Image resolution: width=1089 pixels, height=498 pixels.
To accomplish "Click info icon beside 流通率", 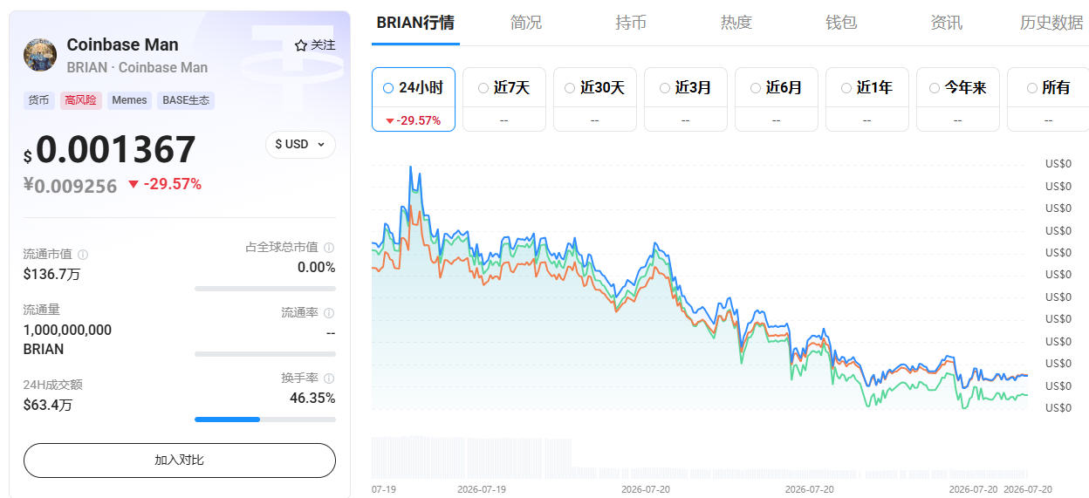I will (x=329, y=313).
